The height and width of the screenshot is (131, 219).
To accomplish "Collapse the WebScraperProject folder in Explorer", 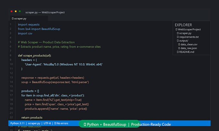I will pos(188,29).
